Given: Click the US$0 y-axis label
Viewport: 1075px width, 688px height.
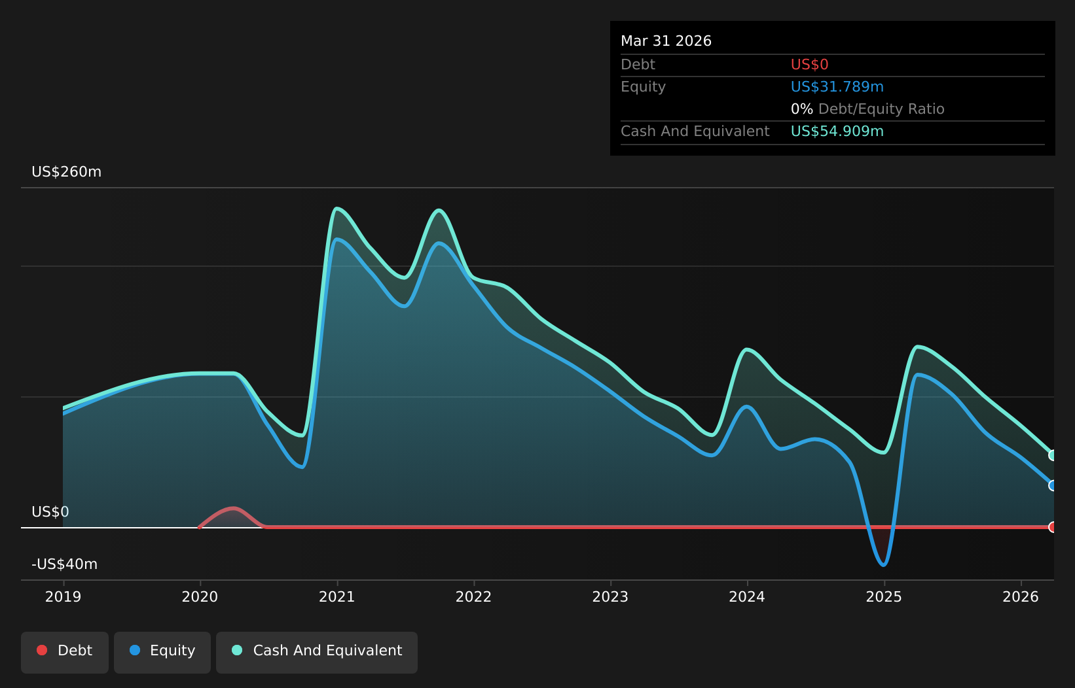Looking at the screenshot, I should click(x=50, y=512).
